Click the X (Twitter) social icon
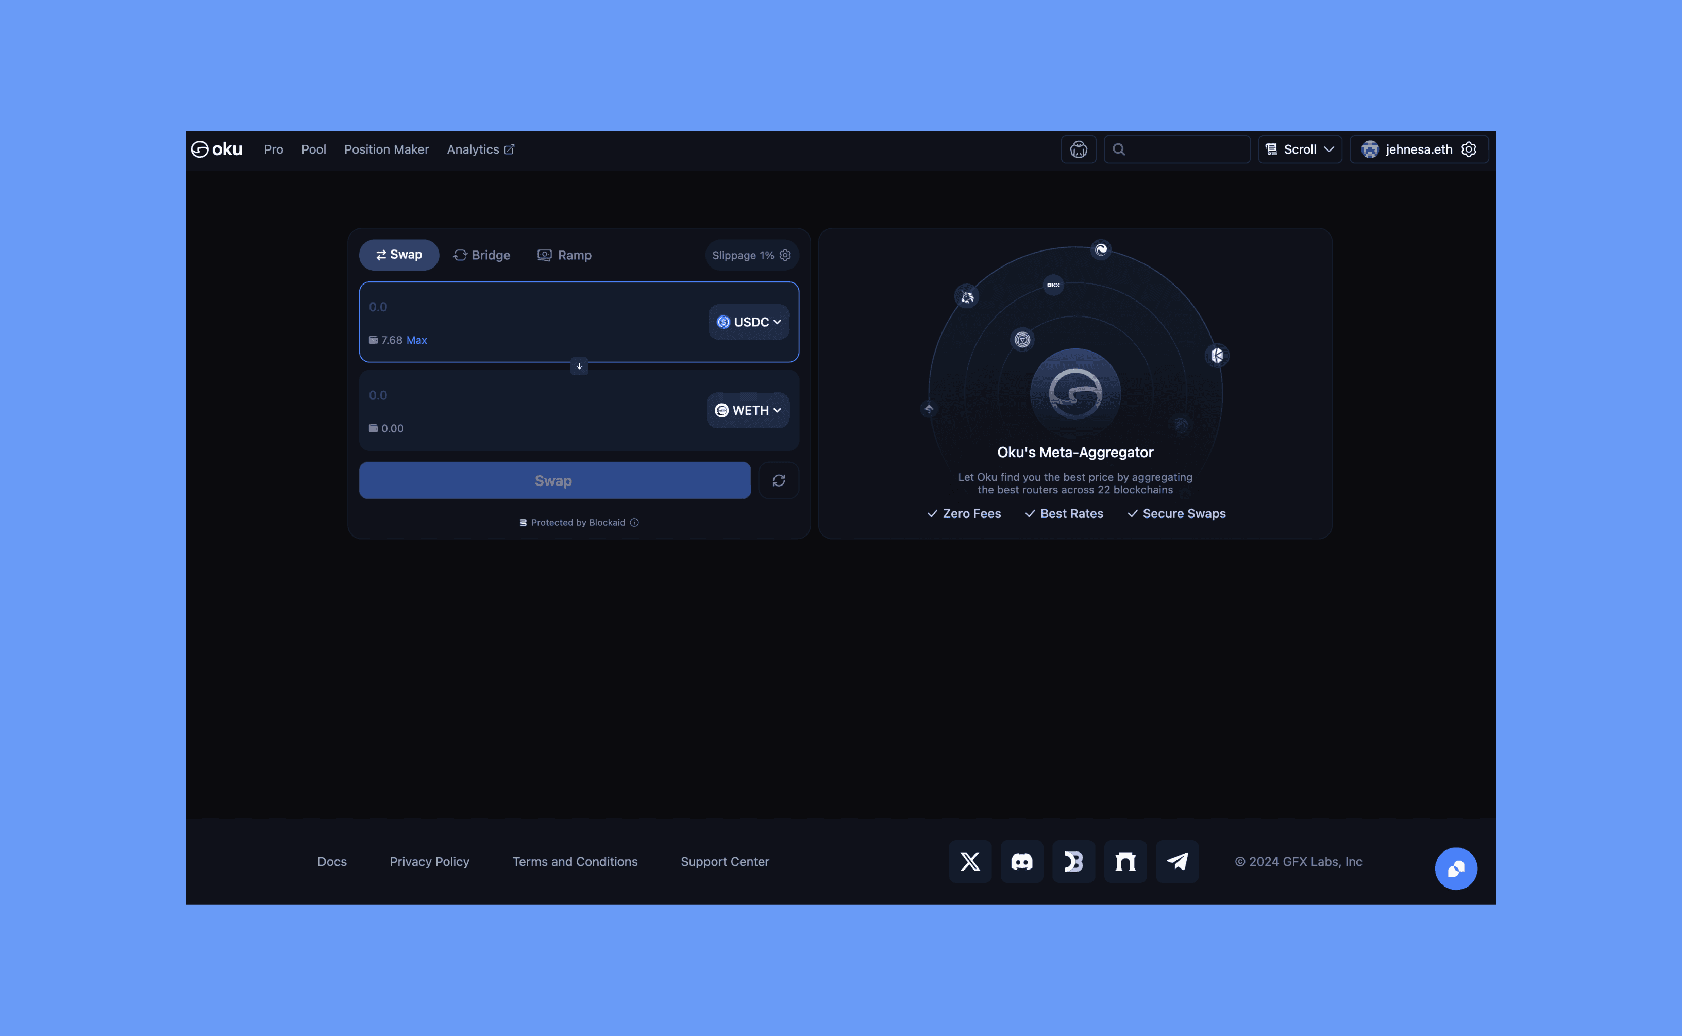This screenshot has height=1036, width=1682. point(970,861)
